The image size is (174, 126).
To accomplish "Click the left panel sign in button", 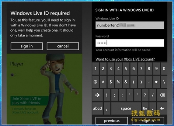I will click(x=27, y=46).
